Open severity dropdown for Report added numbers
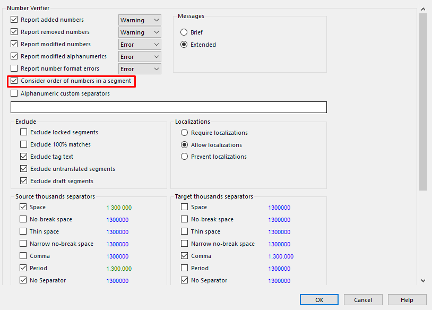 [x=140, y=20]
